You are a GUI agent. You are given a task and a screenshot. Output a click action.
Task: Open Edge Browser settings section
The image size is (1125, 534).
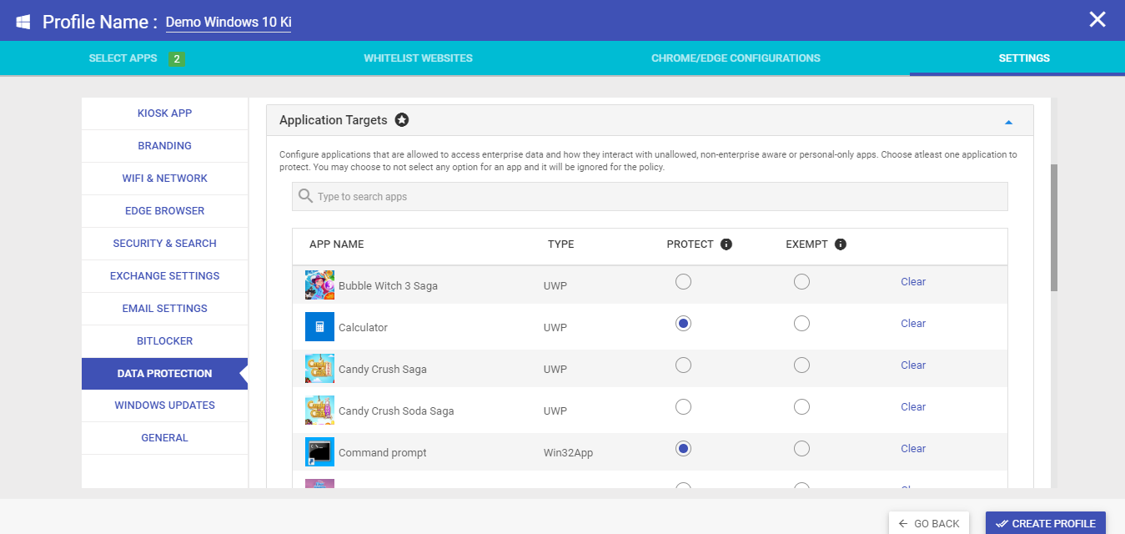[164, 211]
